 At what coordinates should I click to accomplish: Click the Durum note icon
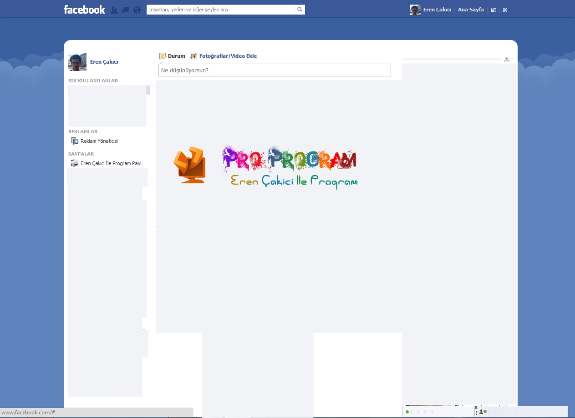point(163,56)
